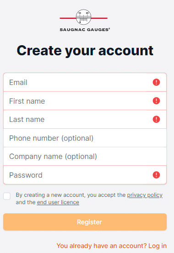This screenshot has height=253, width=174.
Task: Click the orange Register button
Action: [85, 222]
